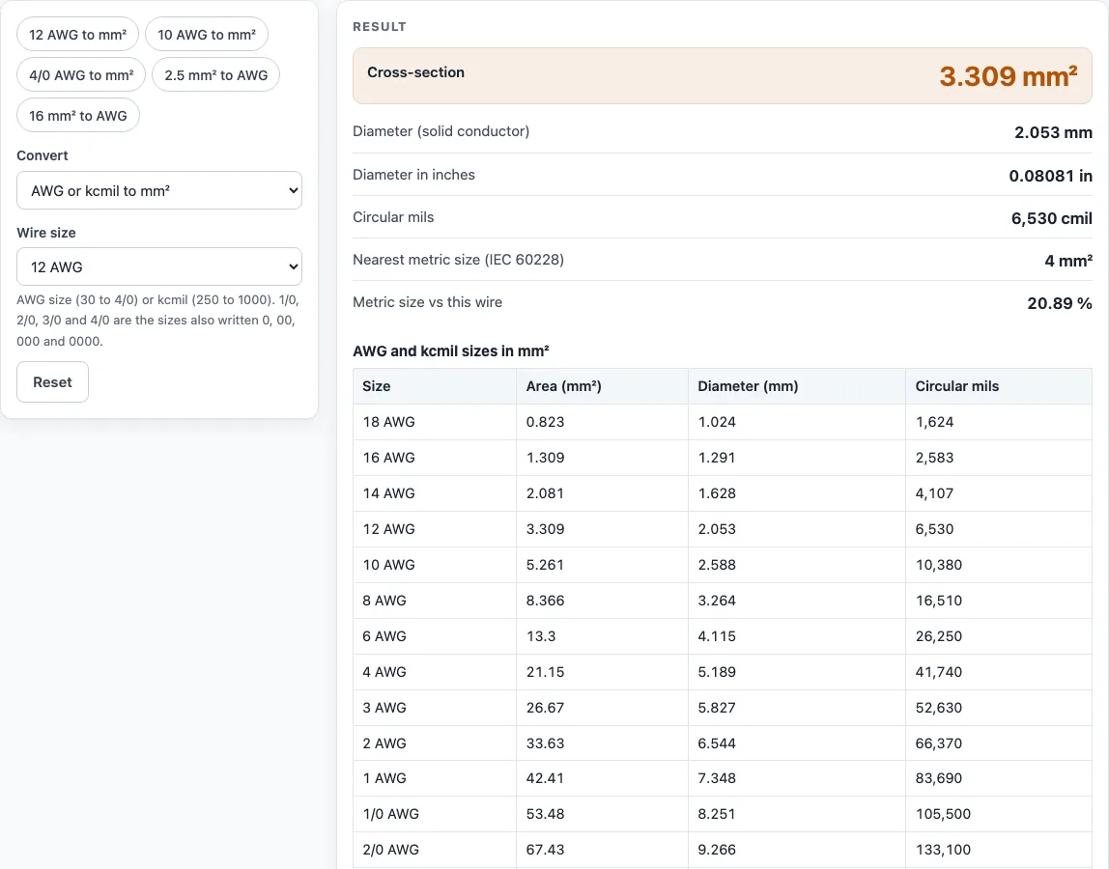The width and height of the screenshot is (1109, 869).
Task: Pick the 4/0 AWG to mm² preset
Action: click(x=81, y=74)
